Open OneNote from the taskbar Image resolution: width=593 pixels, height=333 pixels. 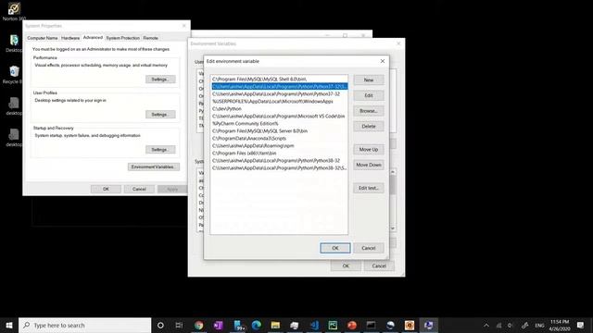click(x=218, y=325)
